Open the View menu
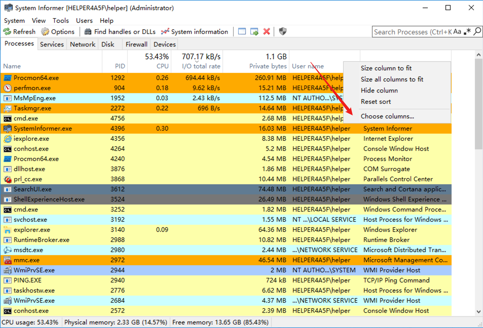Image resolution: width=483 pixels, height=328 pixels. point(39,20)
